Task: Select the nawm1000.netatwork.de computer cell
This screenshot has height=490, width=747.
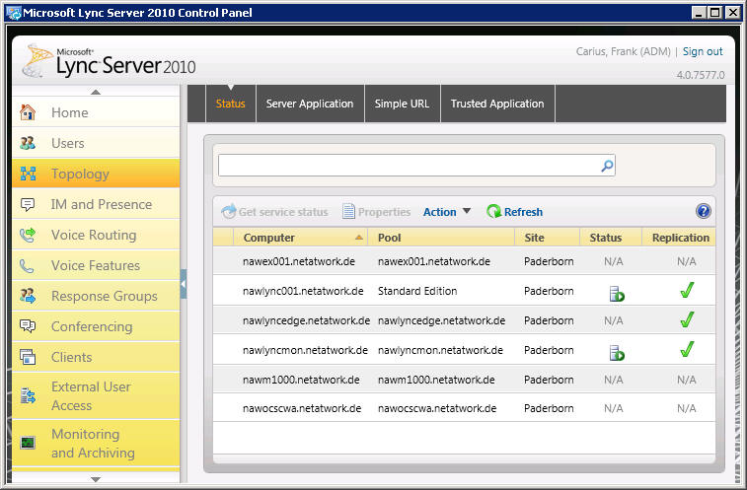Action: [301, 380]
